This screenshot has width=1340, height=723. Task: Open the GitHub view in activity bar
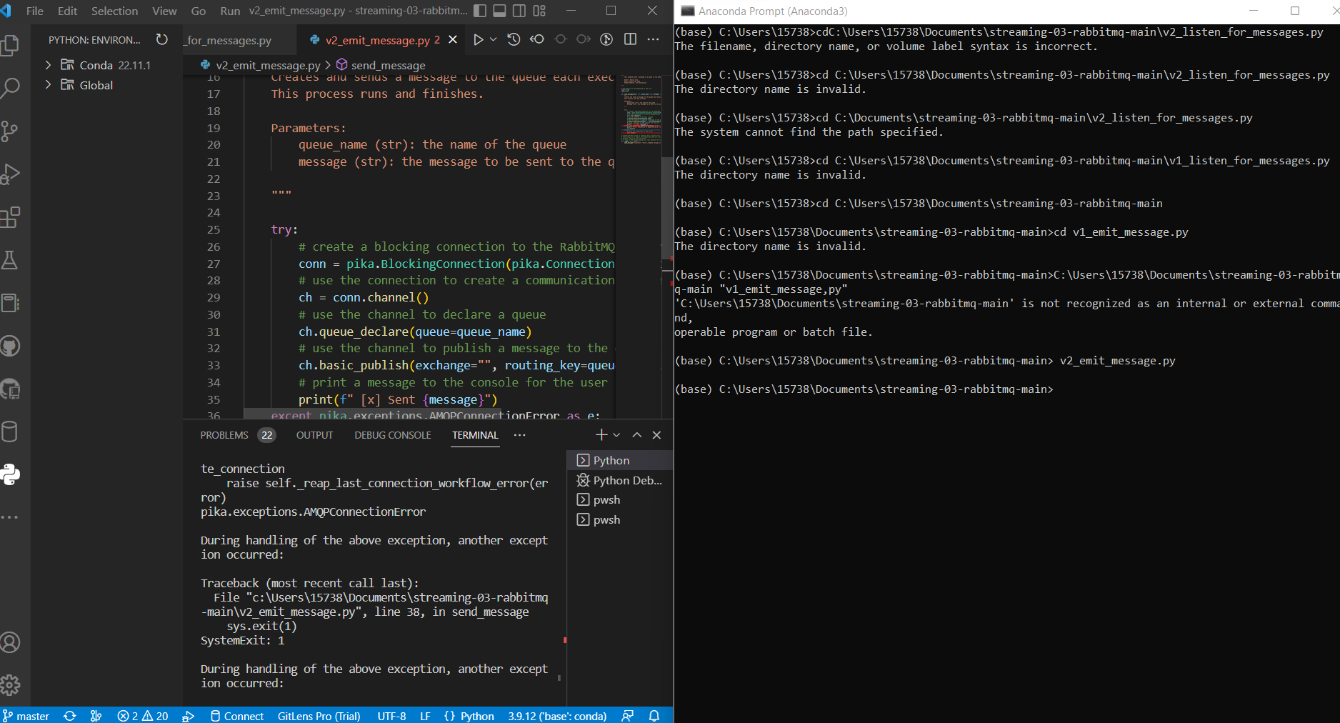[x=10, y=346]
